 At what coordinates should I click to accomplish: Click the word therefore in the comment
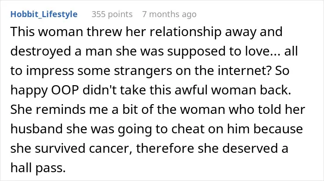pyautogui.click(x=165, y=149)
